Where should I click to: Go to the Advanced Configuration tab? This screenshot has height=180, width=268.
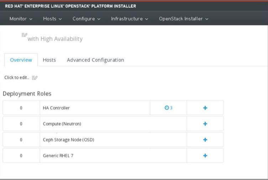click(95, 60)
